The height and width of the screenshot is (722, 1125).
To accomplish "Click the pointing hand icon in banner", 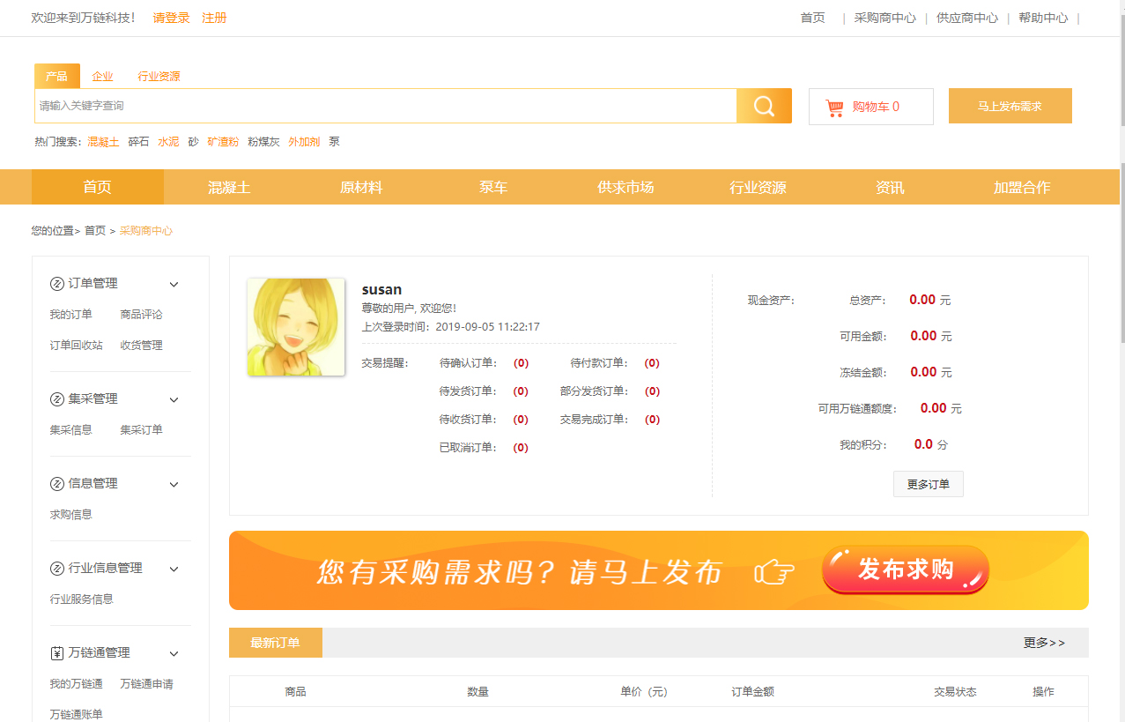I will pos(774,572).
